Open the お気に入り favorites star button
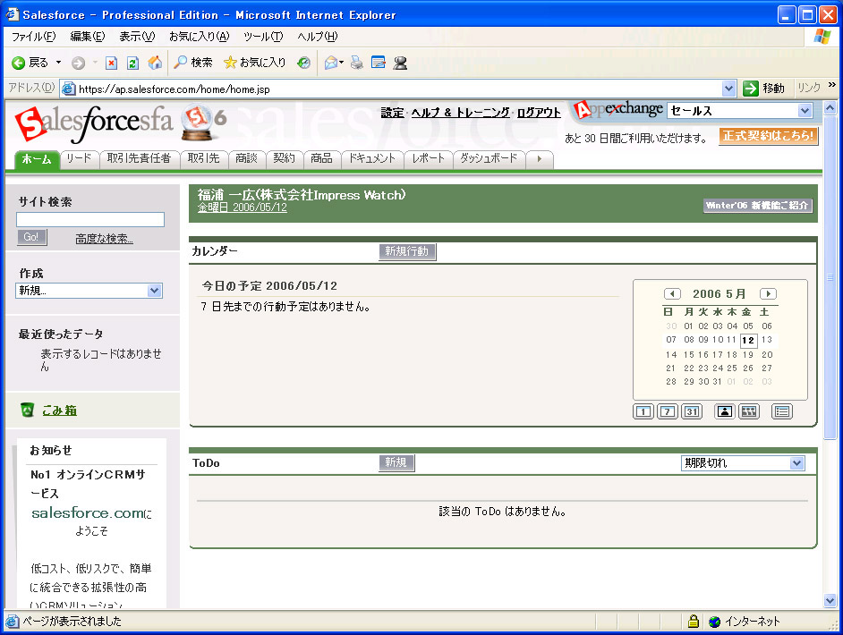 [255, 63]
